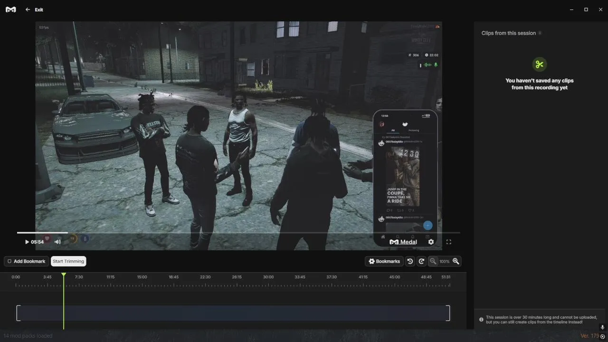Click the 14 mod packs loaded status text
The width and height of the screenshot is (608, 342).
coord(28,336)
